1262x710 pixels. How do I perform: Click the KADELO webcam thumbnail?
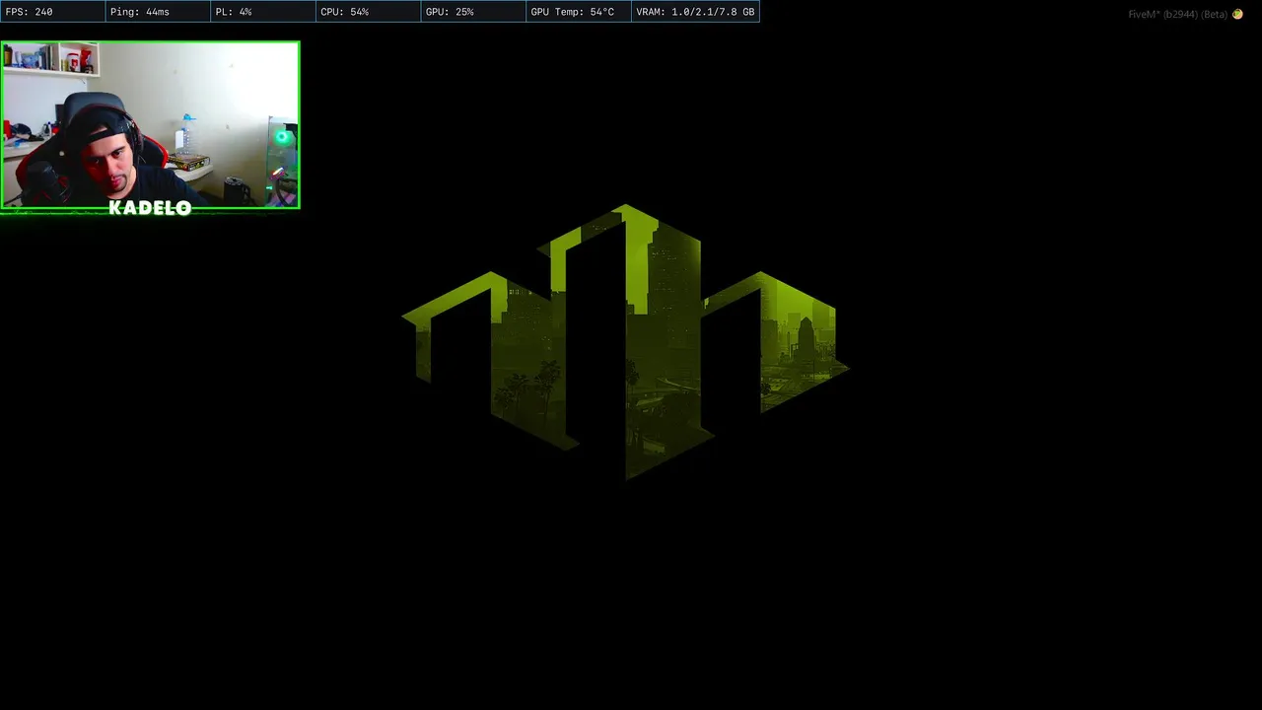click(x=150, y=125)
